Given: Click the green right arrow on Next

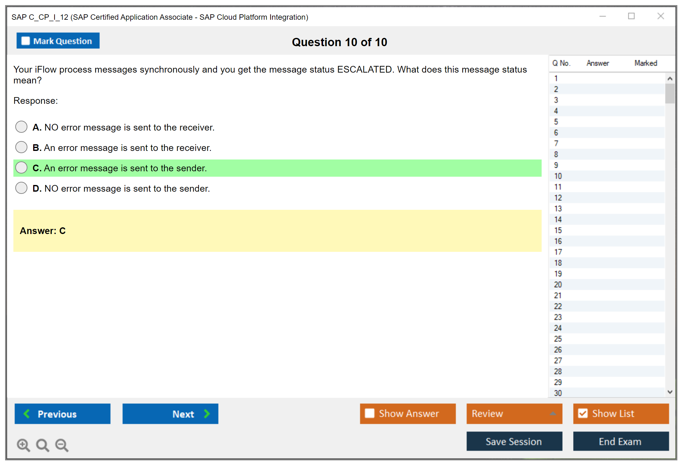Looking at the screenshot, I should click(207, 414).
